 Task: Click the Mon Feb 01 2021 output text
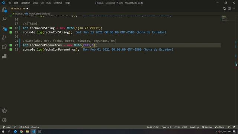coord(128,50)
